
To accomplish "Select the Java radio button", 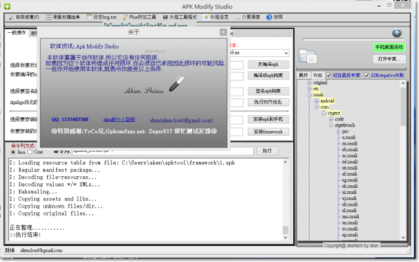I will (x=13, y=152).
